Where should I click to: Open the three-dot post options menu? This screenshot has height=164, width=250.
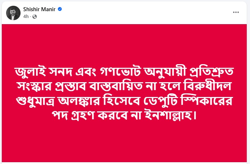tap(236, 12)
